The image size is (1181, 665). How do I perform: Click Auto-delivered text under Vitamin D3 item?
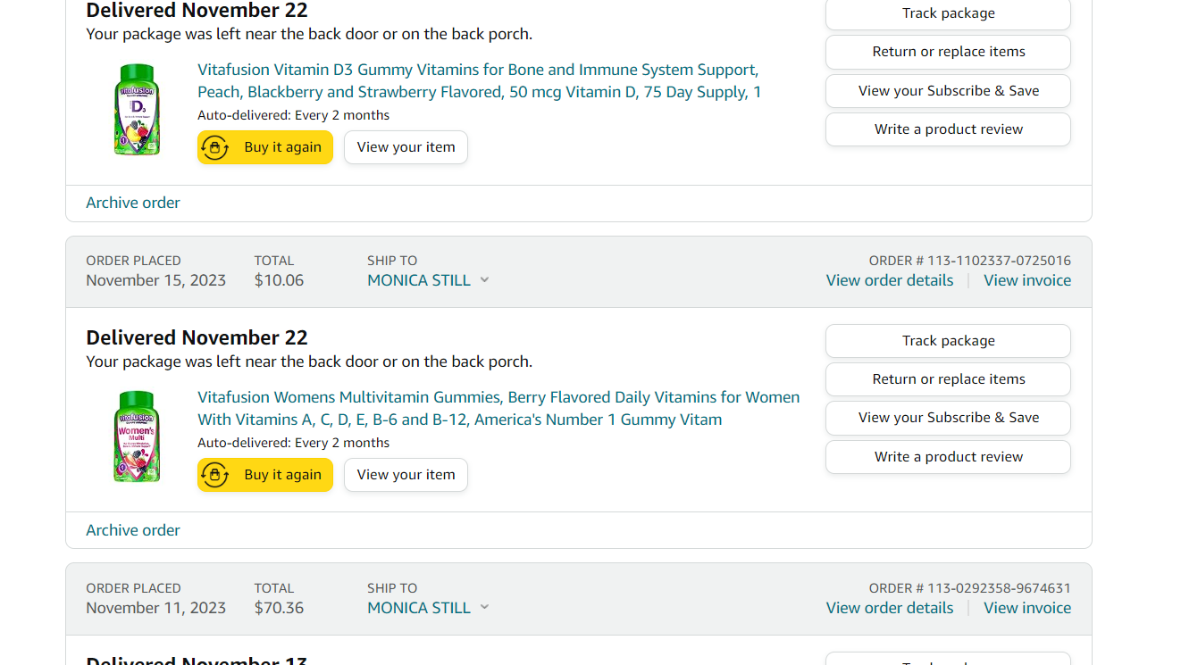(293, 115)
